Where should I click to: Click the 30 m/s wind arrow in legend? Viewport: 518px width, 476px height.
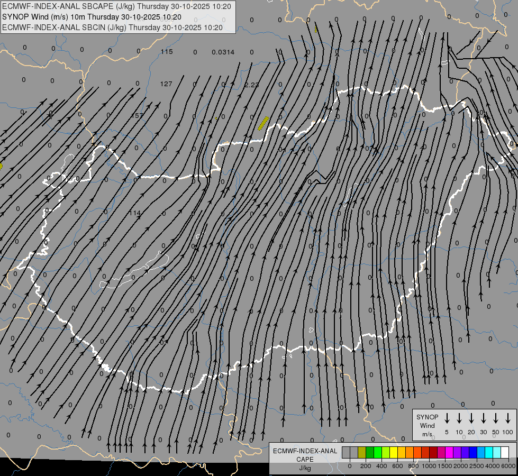[484, 418]
